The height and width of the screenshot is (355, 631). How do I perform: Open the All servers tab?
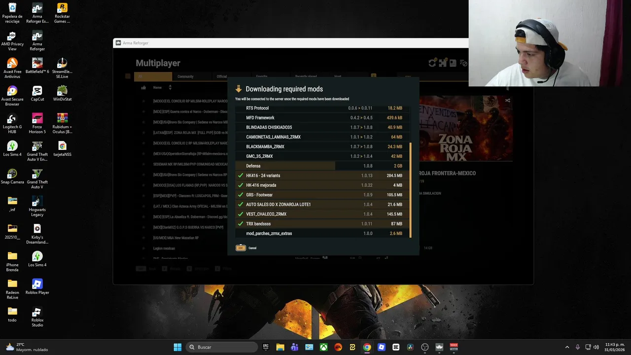(x=153, y=76)
